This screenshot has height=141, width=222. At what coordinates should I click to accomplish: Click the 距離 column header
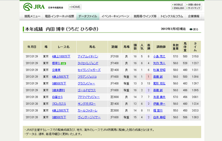point(115,47)
